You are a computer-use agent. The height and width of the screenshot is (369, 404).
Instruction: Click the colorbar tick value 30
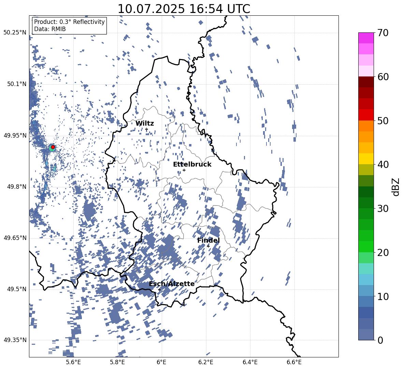pos(383,209)
